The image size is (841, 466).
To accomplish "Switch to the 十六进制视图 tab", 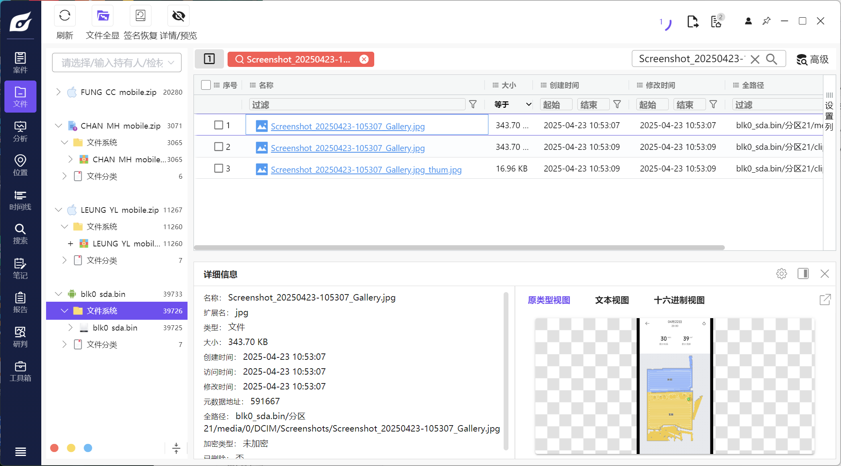I will click(x=679, y=300).
